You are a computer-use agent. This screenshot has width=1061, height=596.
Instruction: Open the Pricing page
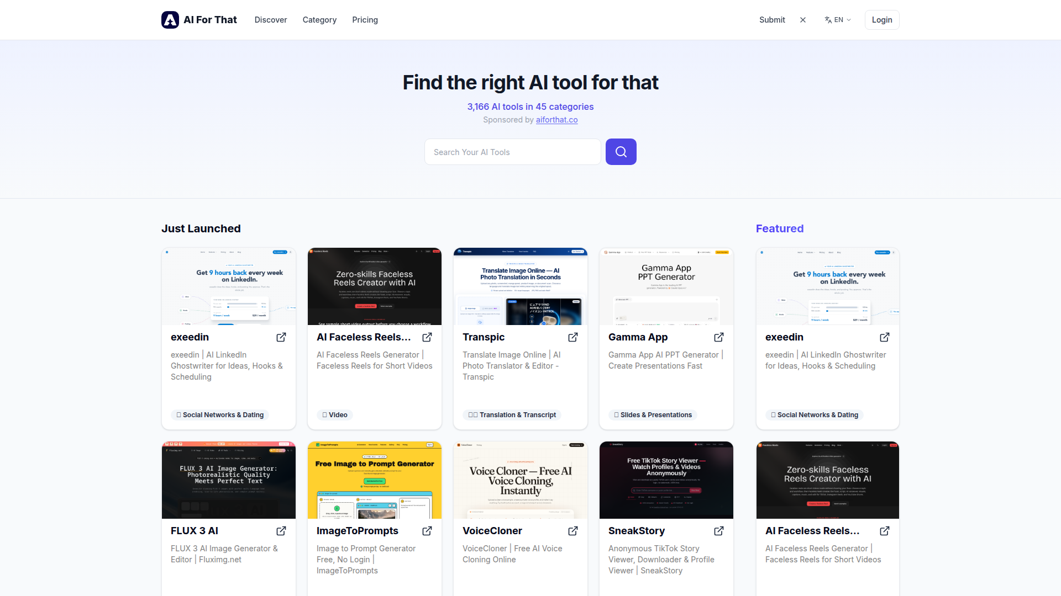coord(365,20)
